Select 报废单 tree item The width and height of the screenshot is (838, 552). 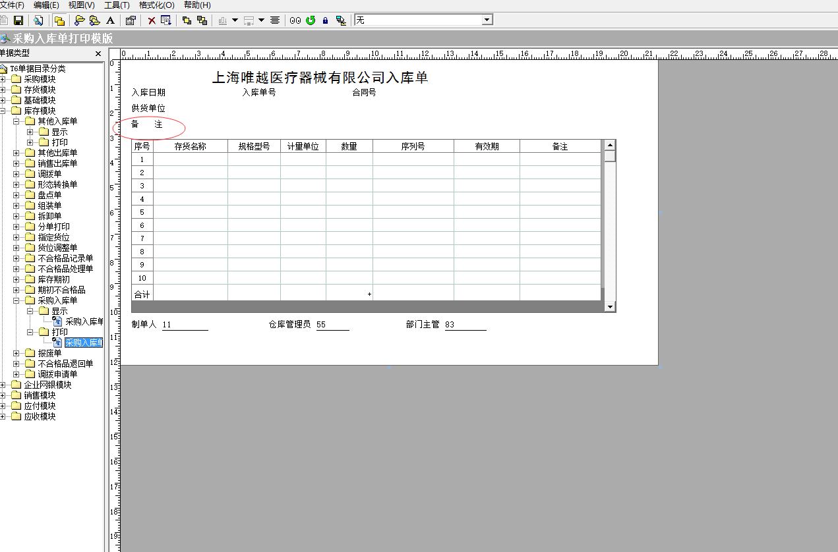(x=49, y=353)
